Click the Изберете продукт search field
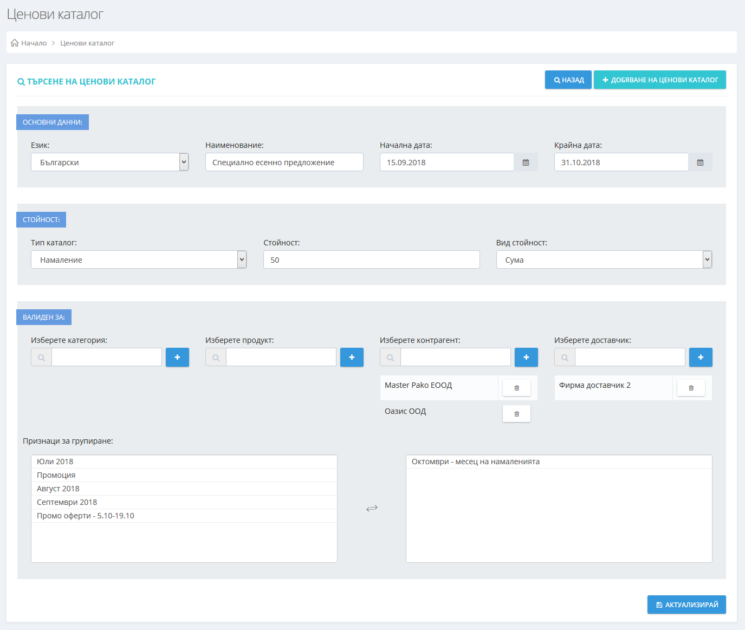 coord(281,358)
